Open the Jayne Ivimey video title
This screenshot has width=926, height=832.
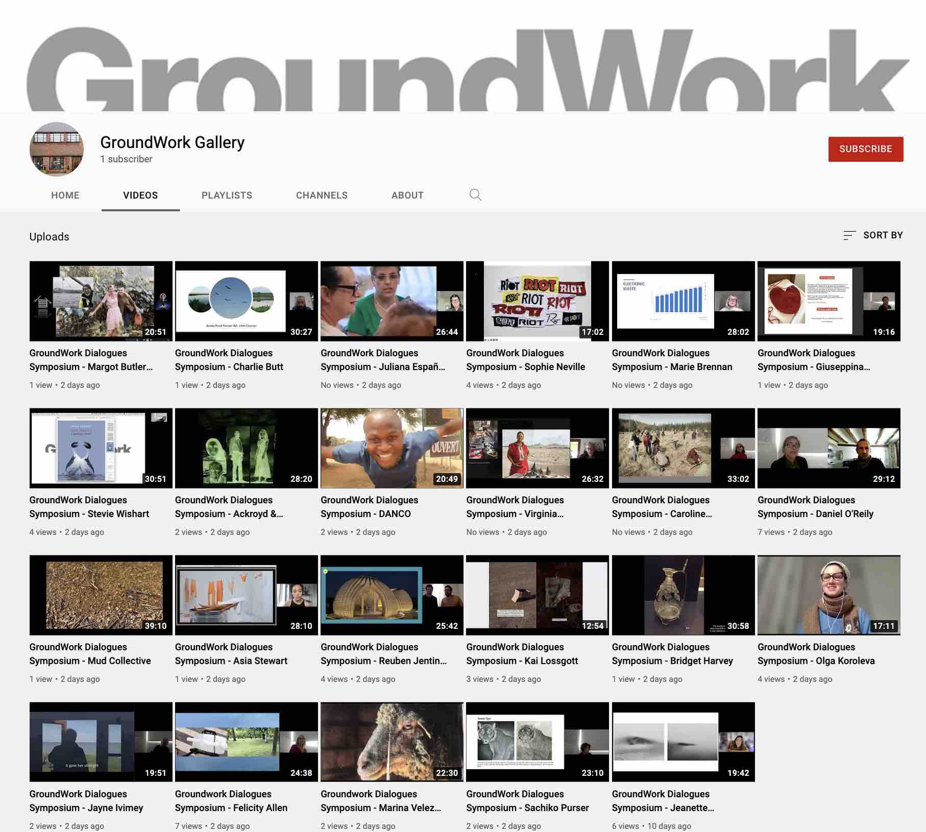(x=86, y=801)
